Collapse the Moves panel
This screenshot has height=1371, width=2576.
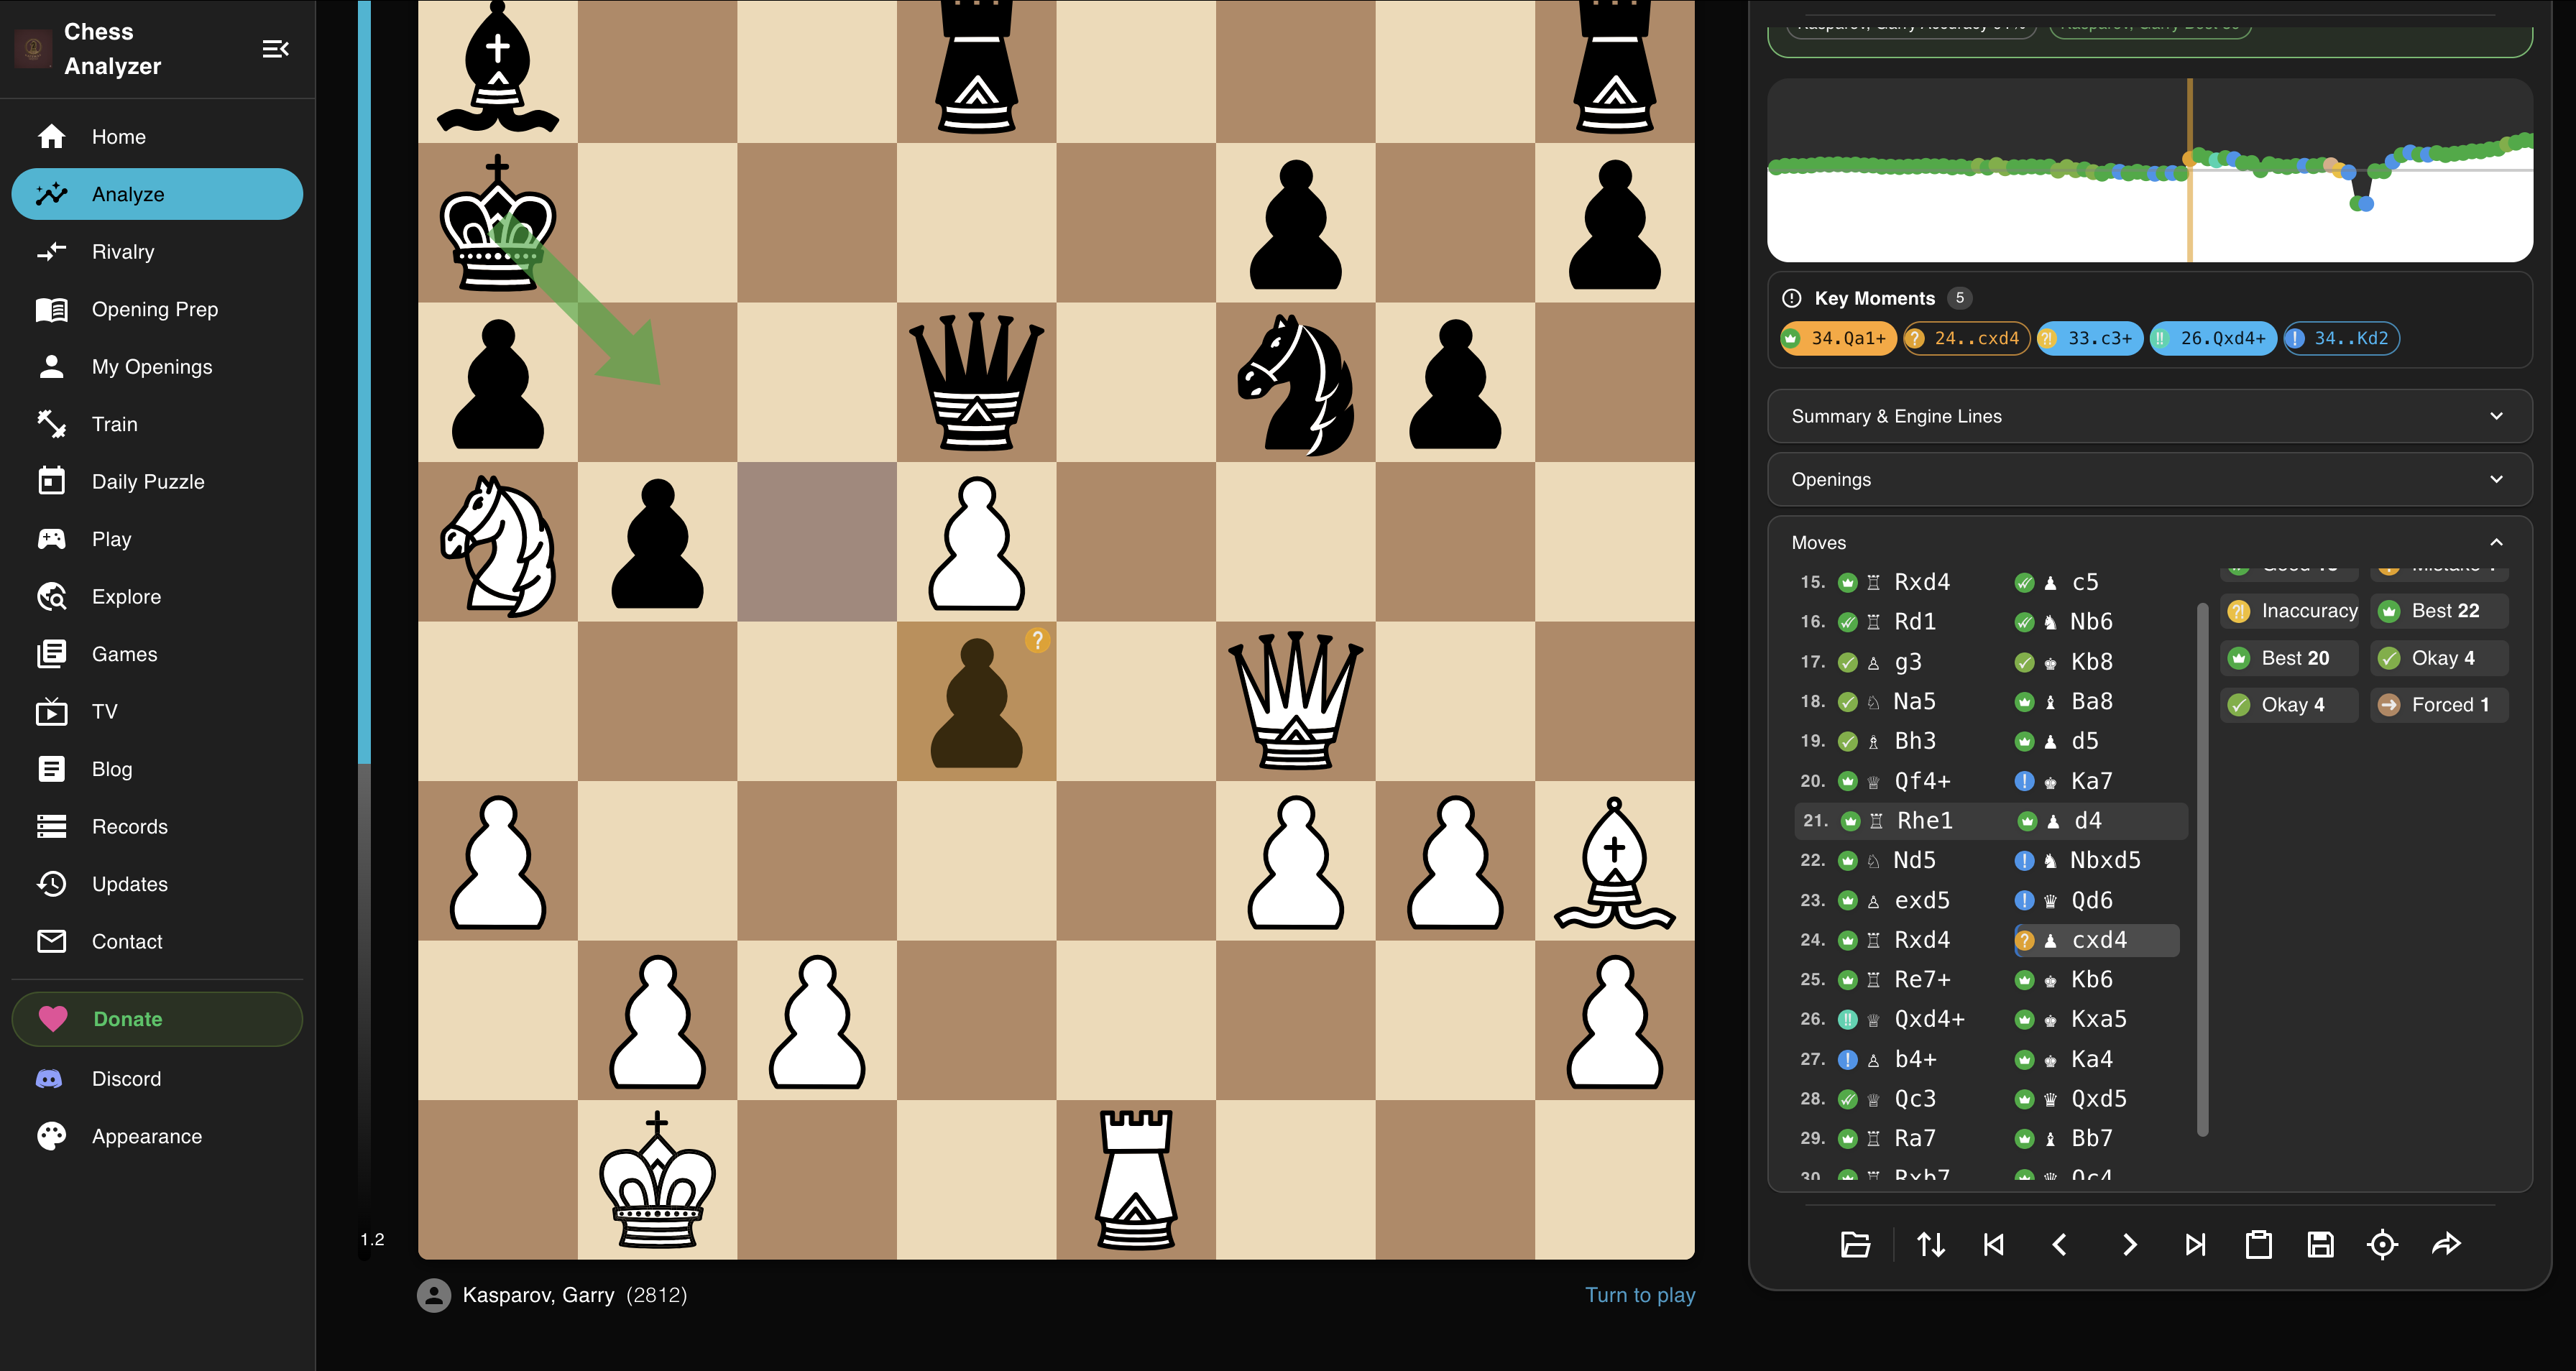(2496, 541)
